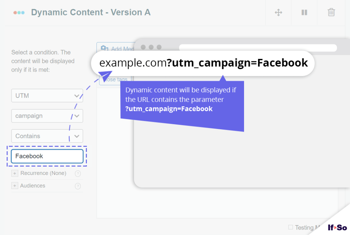The height and width of the screenshot is (235, 350).
Task: Click the 'Select a condition' instruction text
Action: [x=43, y=61]
